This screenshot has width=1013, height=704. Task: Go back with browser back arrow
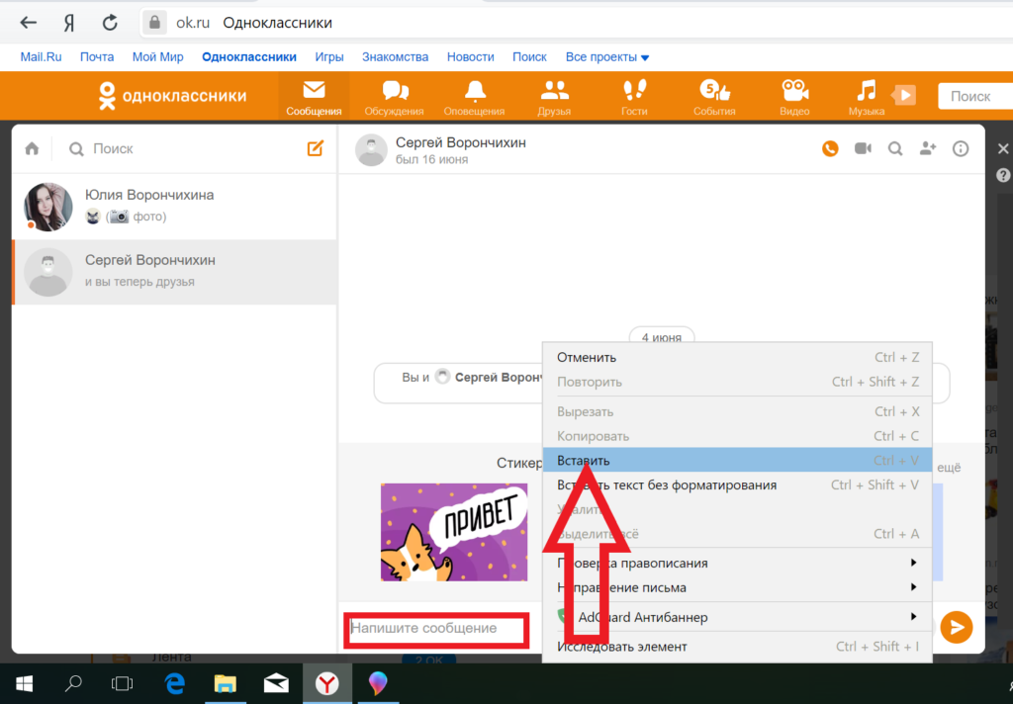[x=28, y=23]
